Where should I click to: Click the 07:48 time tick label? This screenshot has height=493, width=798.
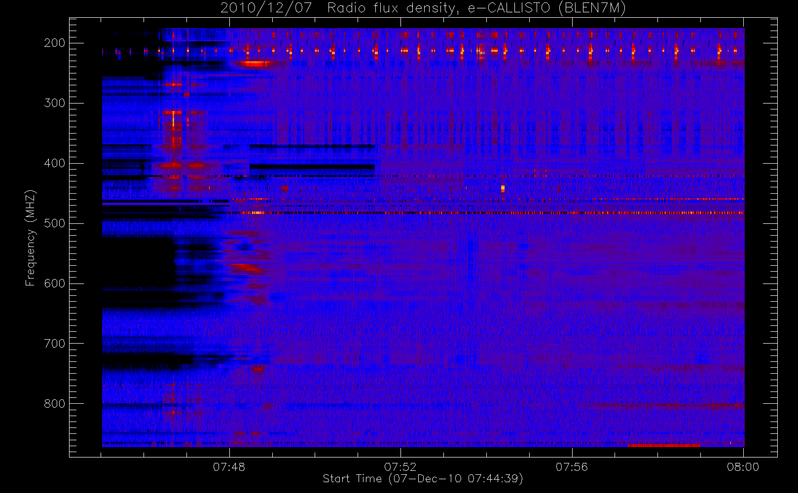tap(229, 467)
